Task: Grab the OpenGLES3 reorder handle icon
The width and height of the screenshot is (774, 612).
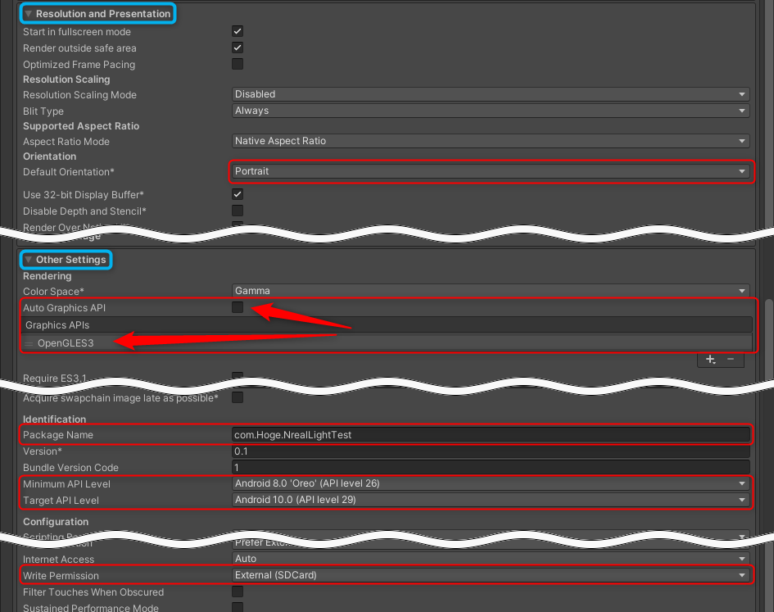Action: point(29,343)
